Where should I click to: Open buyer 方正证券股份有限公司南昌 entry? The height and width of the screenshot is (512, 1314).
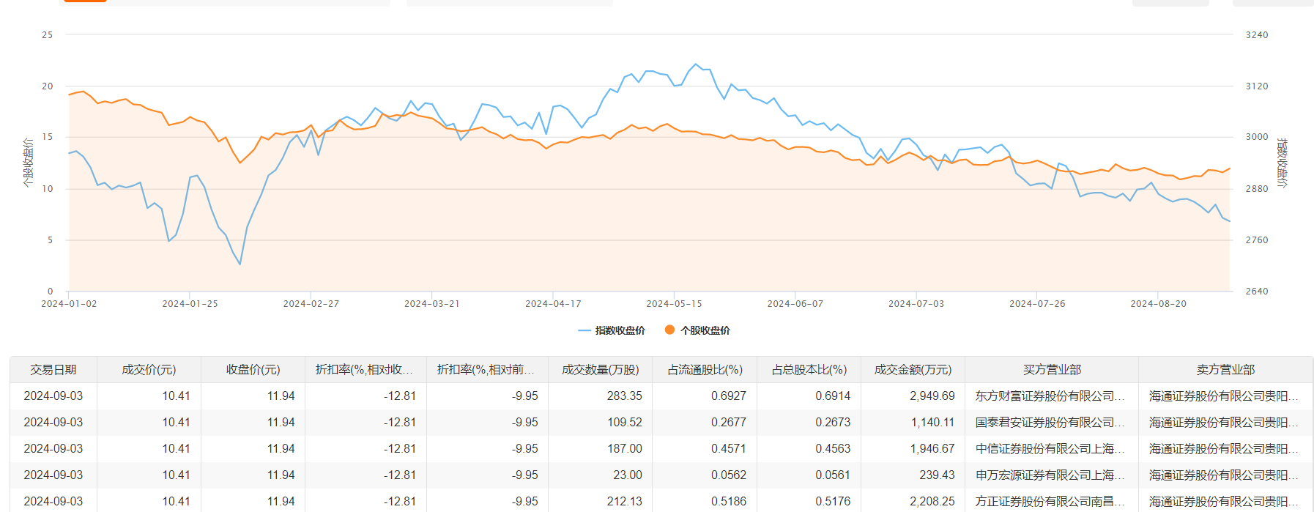coord(1049,502)
